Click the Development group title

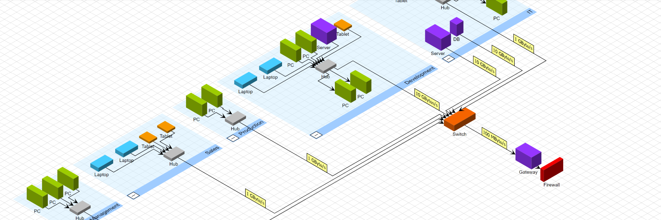419,75
